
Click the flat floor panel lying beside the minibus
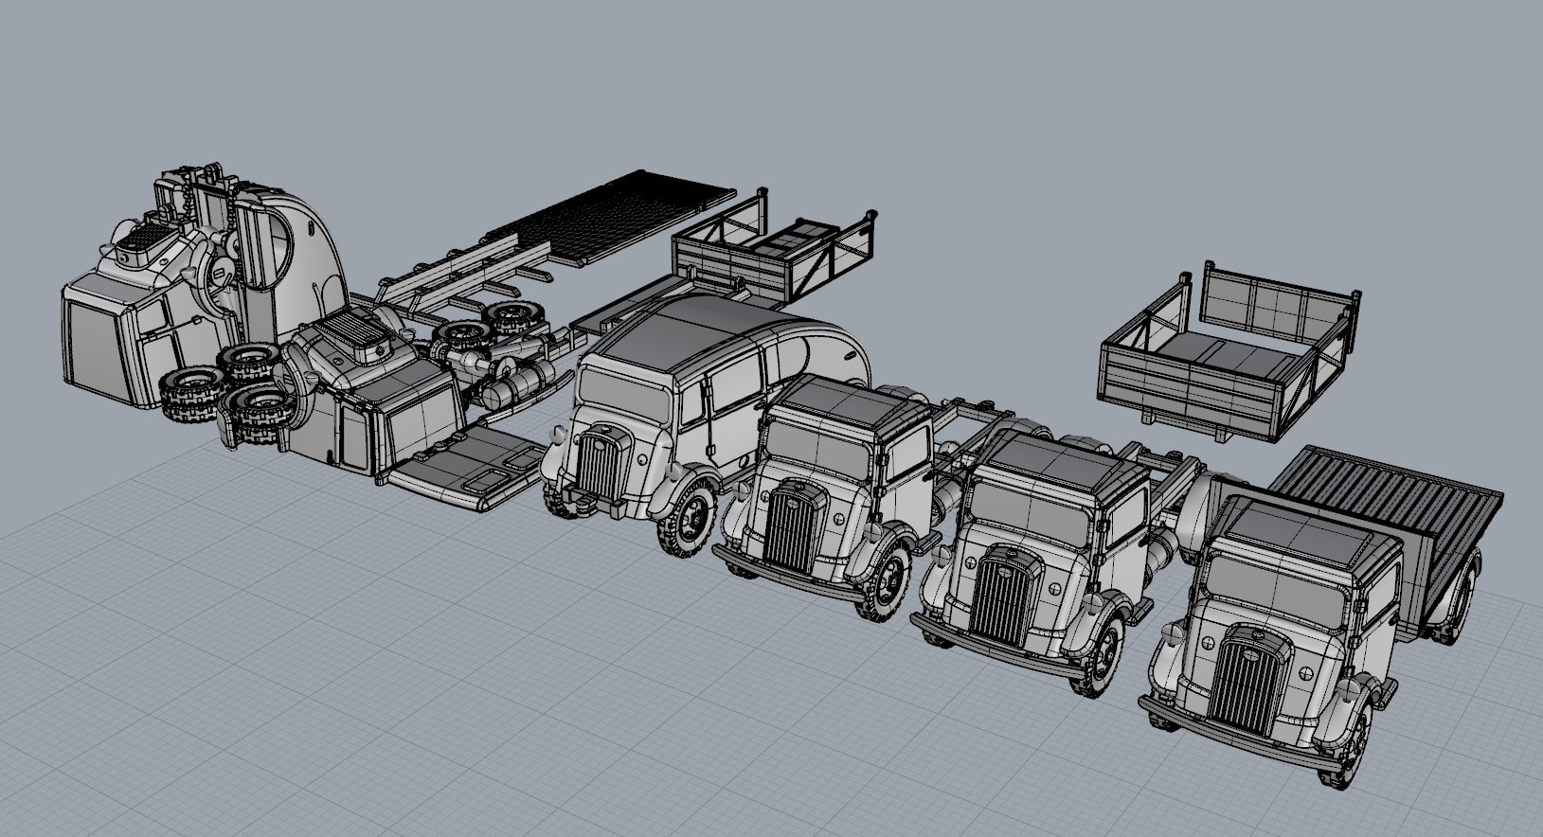[466, 467]
